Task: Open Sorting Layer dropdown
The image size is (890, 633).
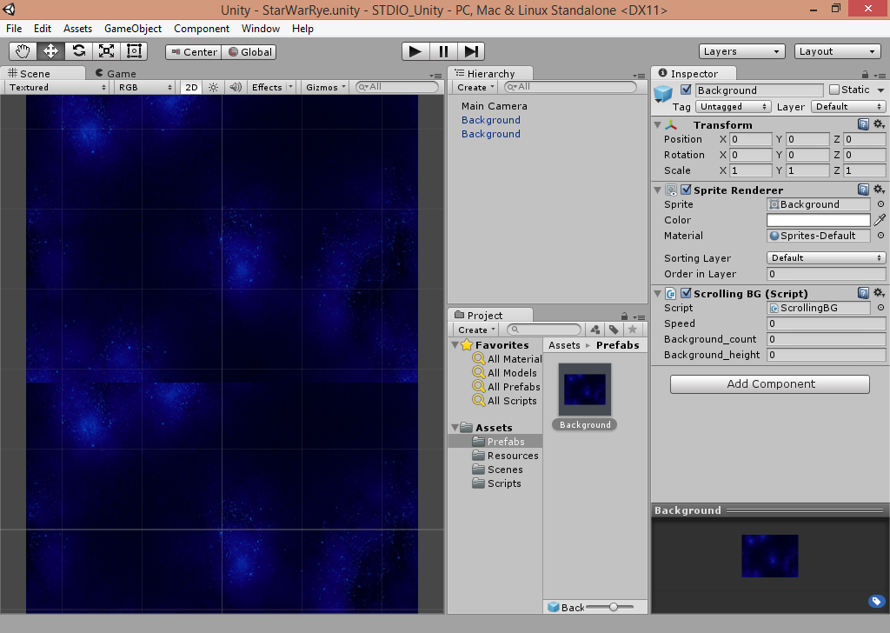Action: [826, 257]
